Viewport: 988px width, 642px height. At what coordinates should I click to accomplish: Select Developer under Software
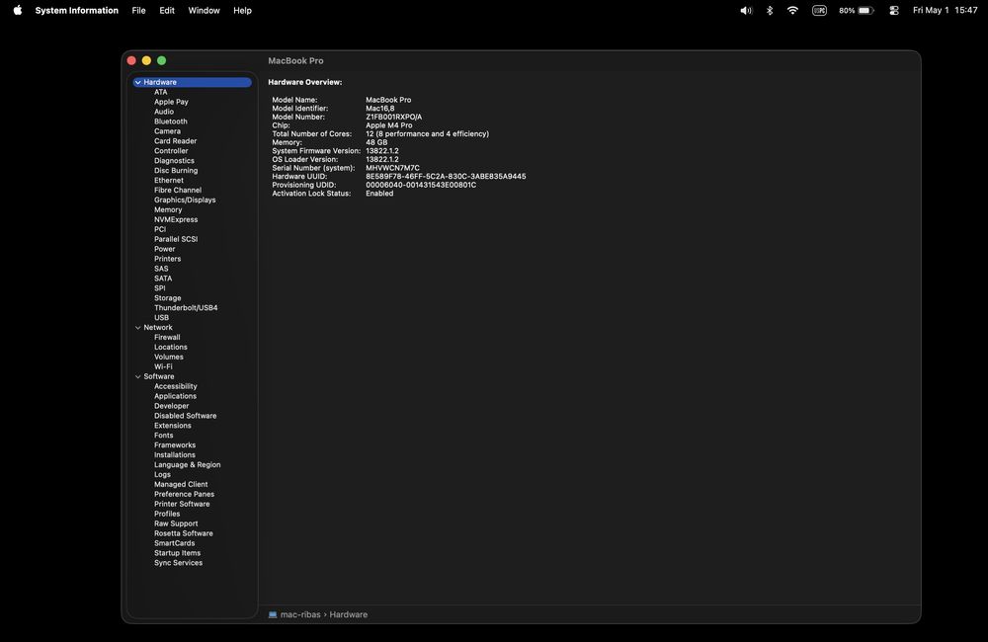(x=171, y=406)
